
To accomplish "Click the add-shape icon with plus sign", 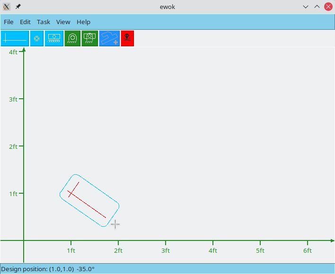I will click(x=109, y=38).
